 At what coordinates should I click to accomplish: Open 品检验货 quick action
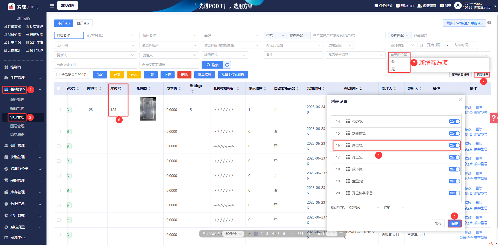point(12,34)
